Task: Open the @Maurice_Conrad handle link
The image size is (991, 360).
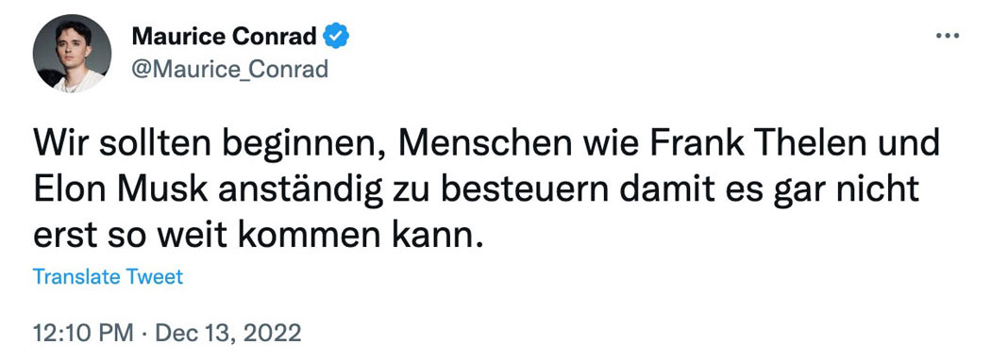Action: [x=230, y=68]
